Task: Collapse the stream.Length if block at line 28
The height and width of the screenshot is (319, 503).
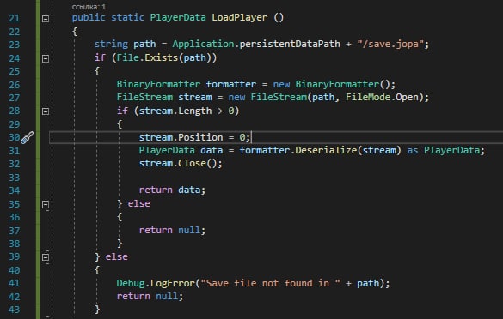Action: tap(46, 111)
